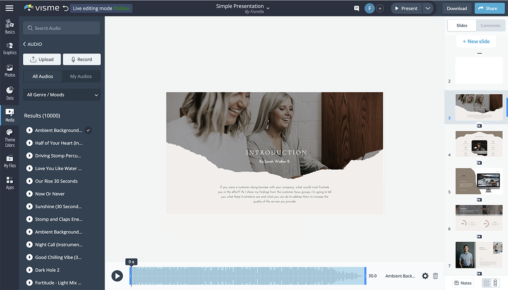Open the Theme Colors panel
Screen dimensions: 508x290
tap(10, 138)
